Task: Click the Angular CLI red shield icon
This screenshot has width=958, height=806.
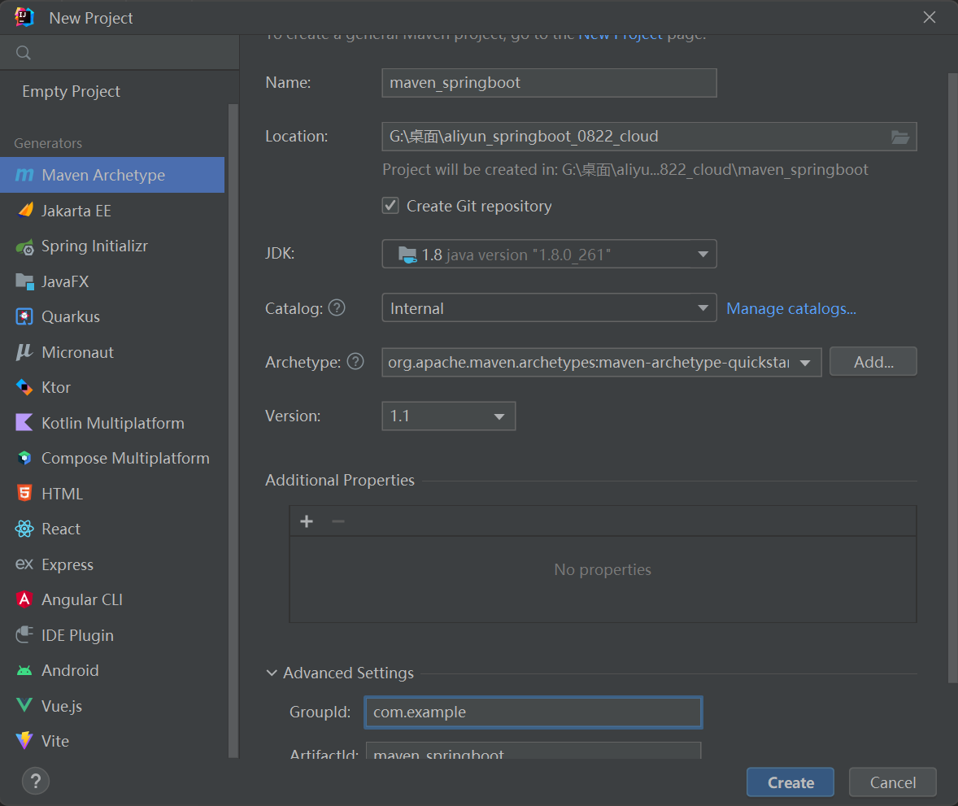Action: [x=24, y=599]
